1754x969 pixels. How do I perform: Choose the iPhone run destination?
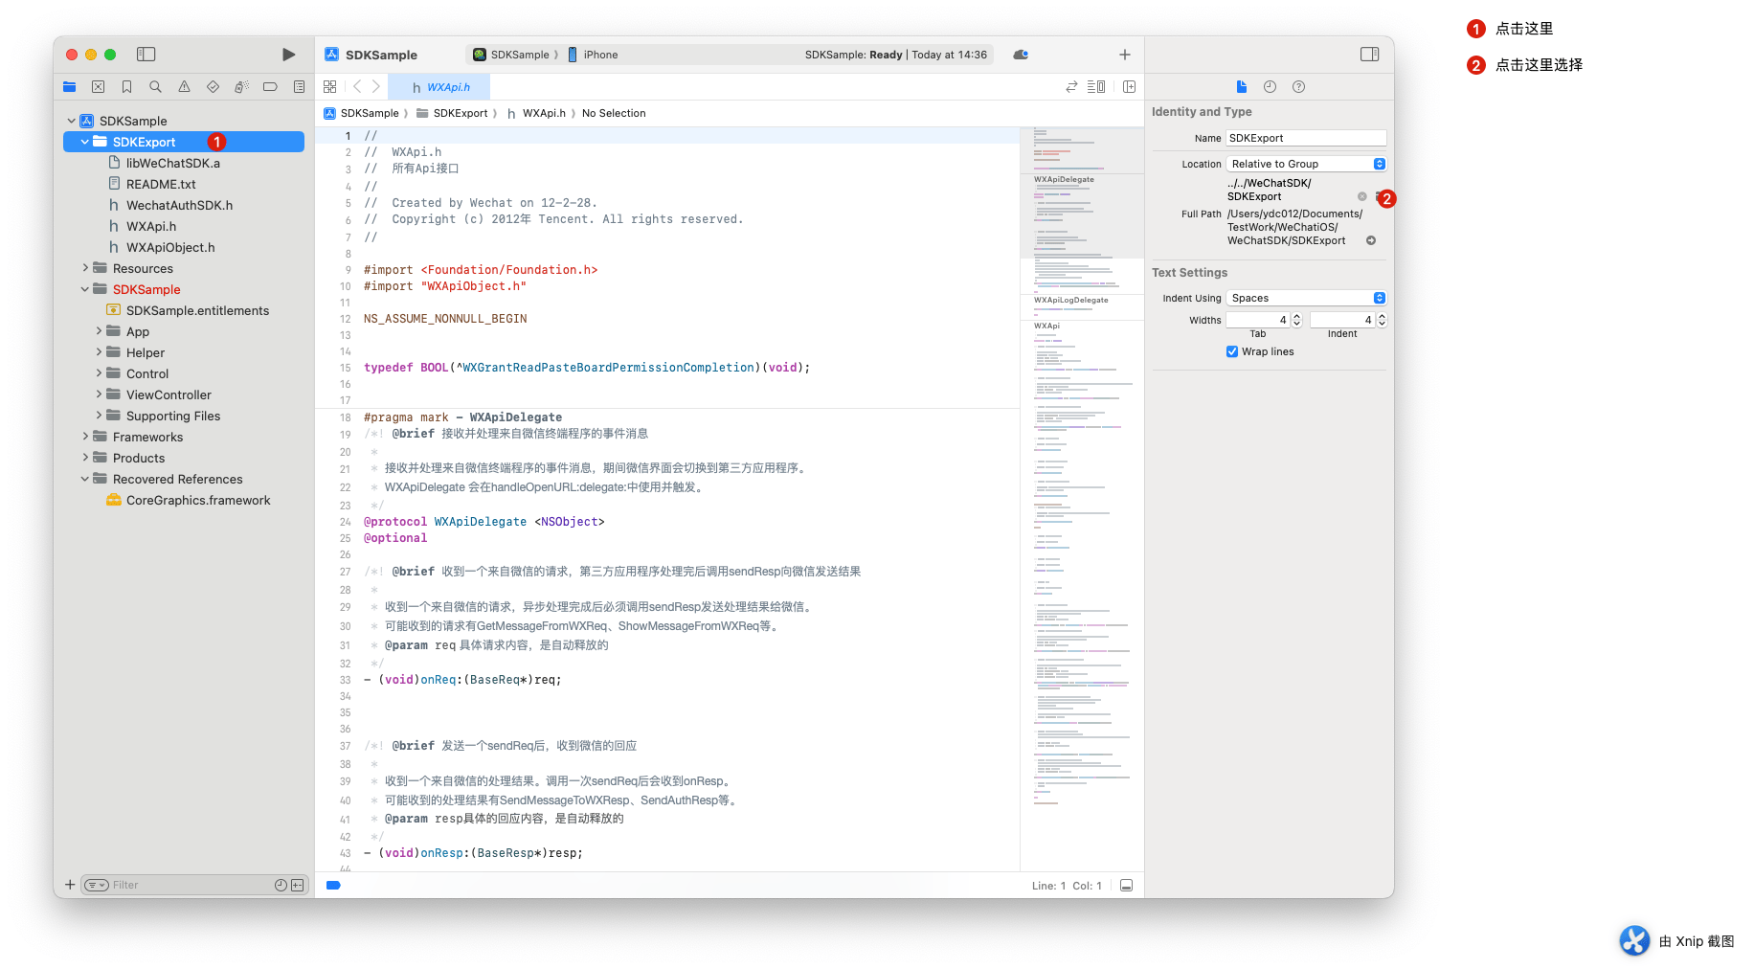coord(594,55)
